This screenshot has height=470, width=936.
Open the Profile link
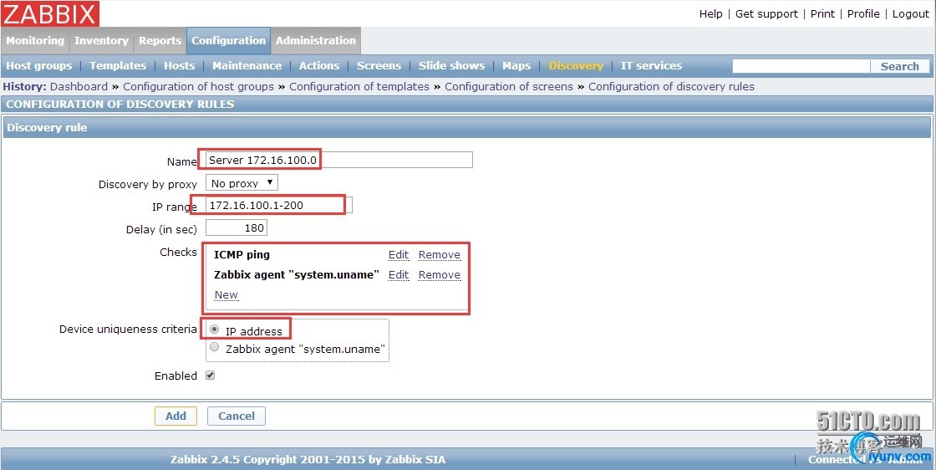pos(863,13)
